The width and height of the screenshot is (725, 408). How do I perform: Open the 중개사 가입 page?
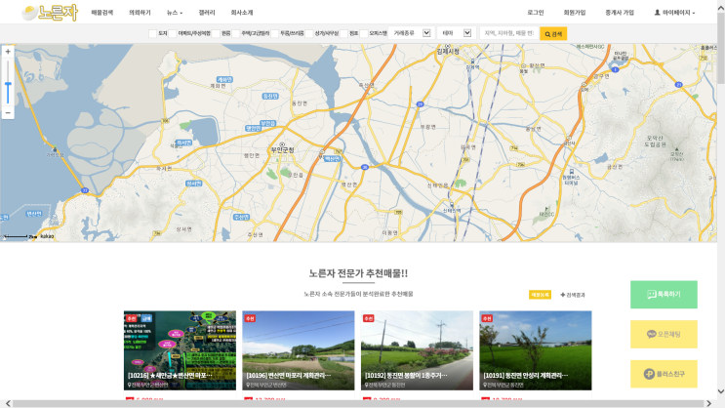tap(620, 13)
